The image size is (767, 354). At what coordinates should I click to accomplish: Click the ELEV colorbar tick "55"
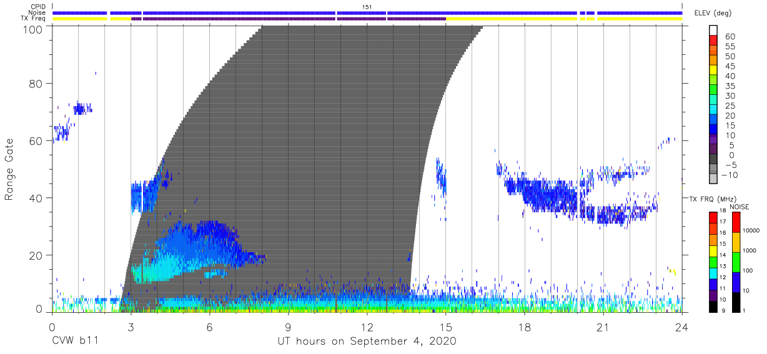730,46
